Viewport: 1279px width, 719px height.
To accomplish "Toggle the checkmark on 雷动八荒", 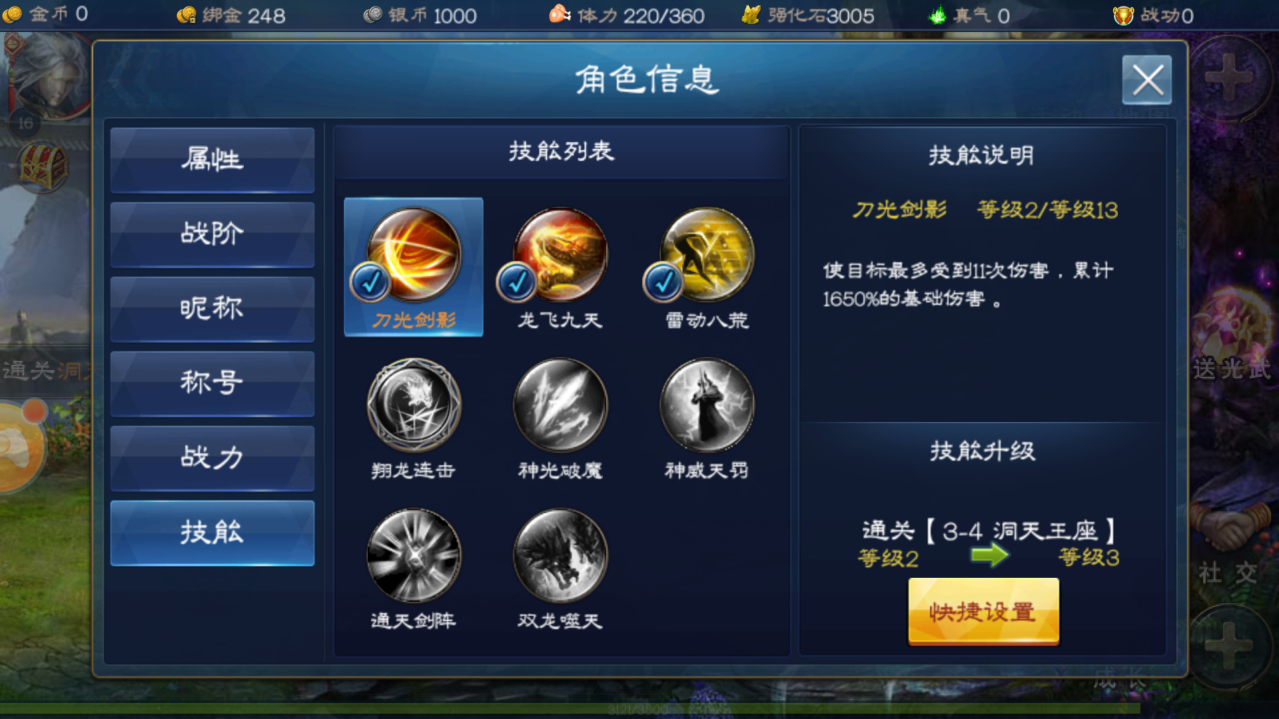I will coord(663,282).
